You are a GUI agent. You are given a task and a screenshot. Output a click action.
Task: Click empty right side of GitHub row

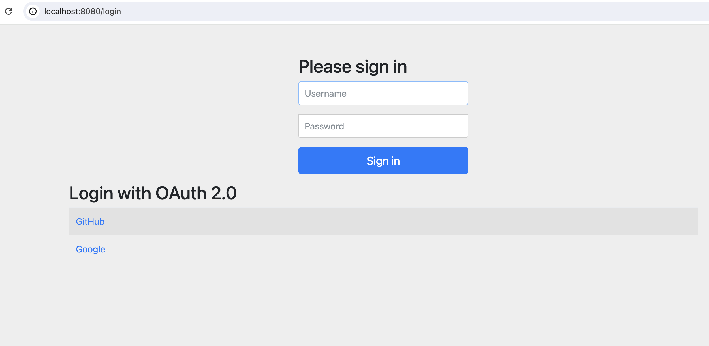[425, 222]
